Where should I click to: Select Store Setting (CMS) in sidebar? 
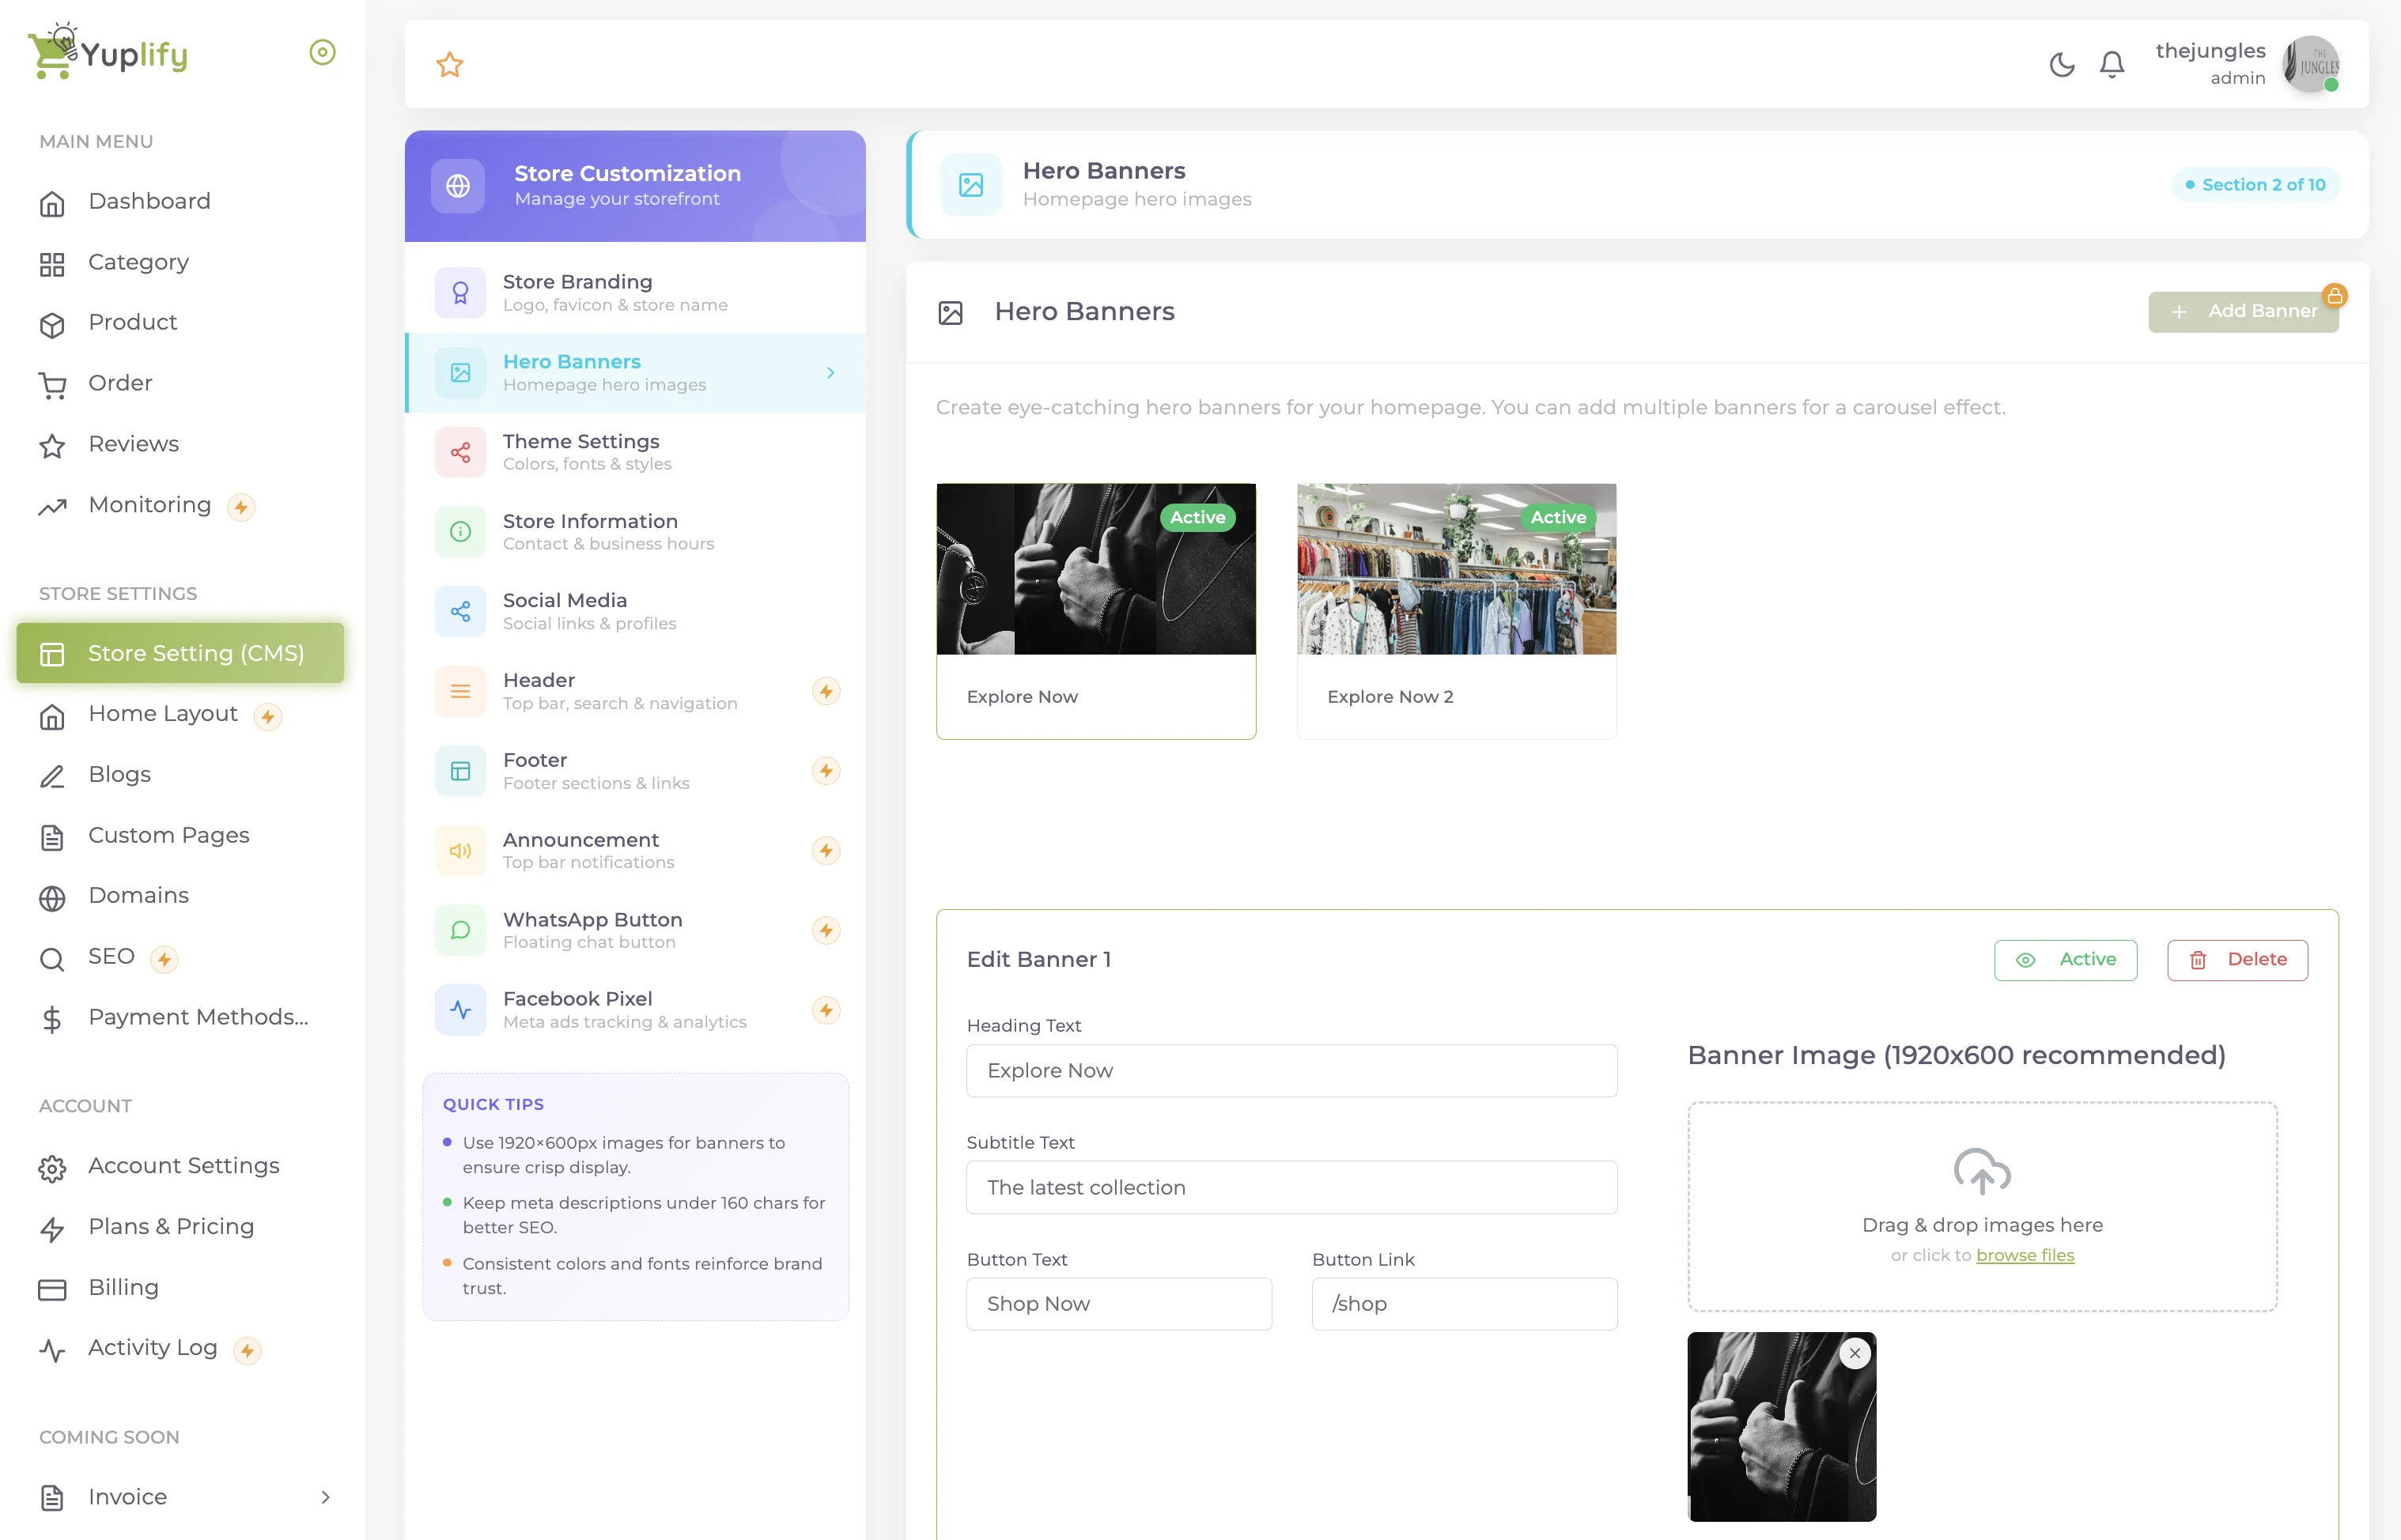[x=180, y=653]
